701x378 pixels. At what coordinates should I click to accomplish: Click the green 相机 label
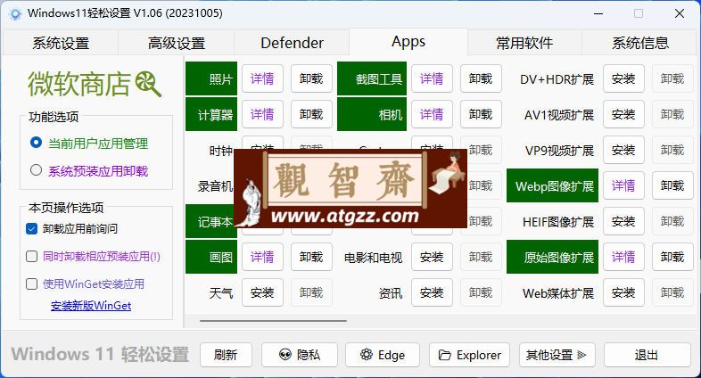coord(372,114)
